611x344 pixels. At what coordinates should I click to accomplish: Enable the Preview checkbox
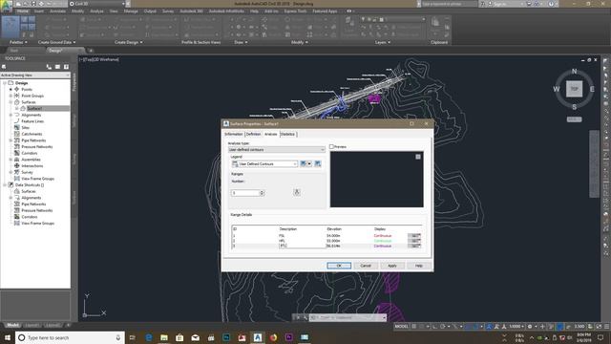(331, 146)
